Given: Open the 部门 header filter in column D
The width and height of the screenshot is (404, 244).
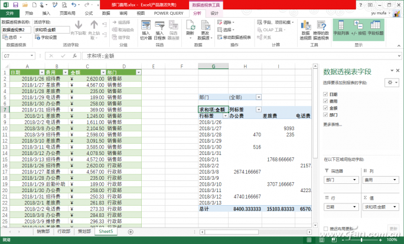Looking at the screenshot, I should (138, 72).
